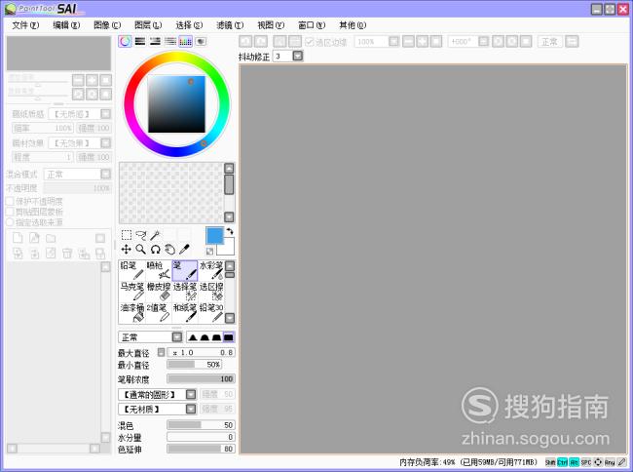Open the 视图 menu

pyautogui.click(x=271, y=25)
